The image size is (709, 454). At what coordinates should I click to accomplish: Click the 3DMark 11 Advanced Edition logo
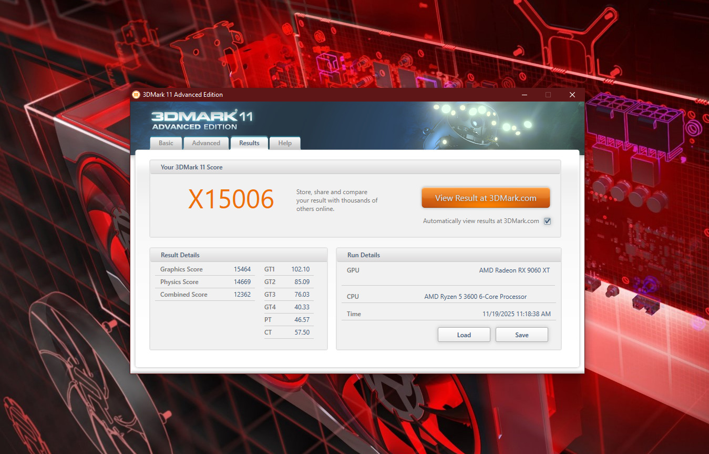pos(202,120)
